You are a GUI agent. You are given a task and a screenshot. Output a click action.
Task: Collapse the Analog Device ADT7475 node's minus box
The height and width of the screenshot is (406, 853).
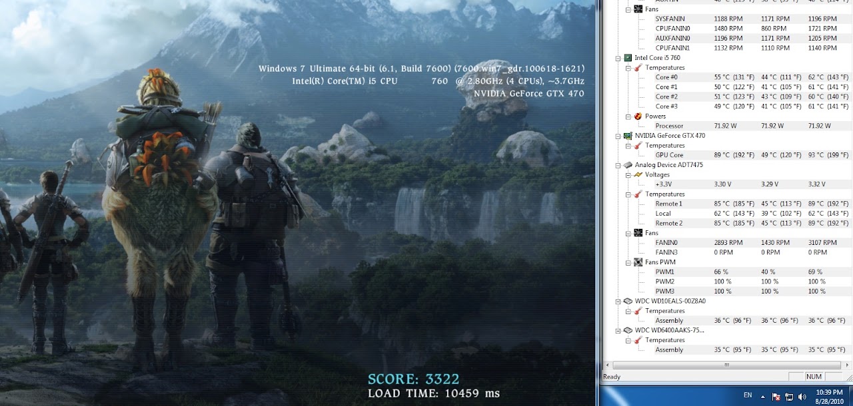pyautogui.click(x=618, y=165)
